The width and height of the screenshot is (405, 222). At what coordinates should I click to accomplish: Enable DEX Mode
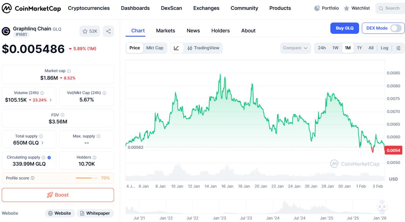pyautogui.click(x=396, y=28)
